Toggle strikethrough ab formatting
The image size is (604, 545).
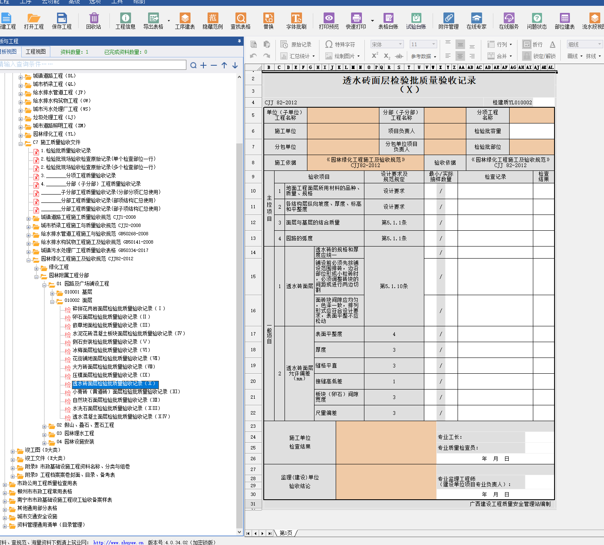click(399, 56)
